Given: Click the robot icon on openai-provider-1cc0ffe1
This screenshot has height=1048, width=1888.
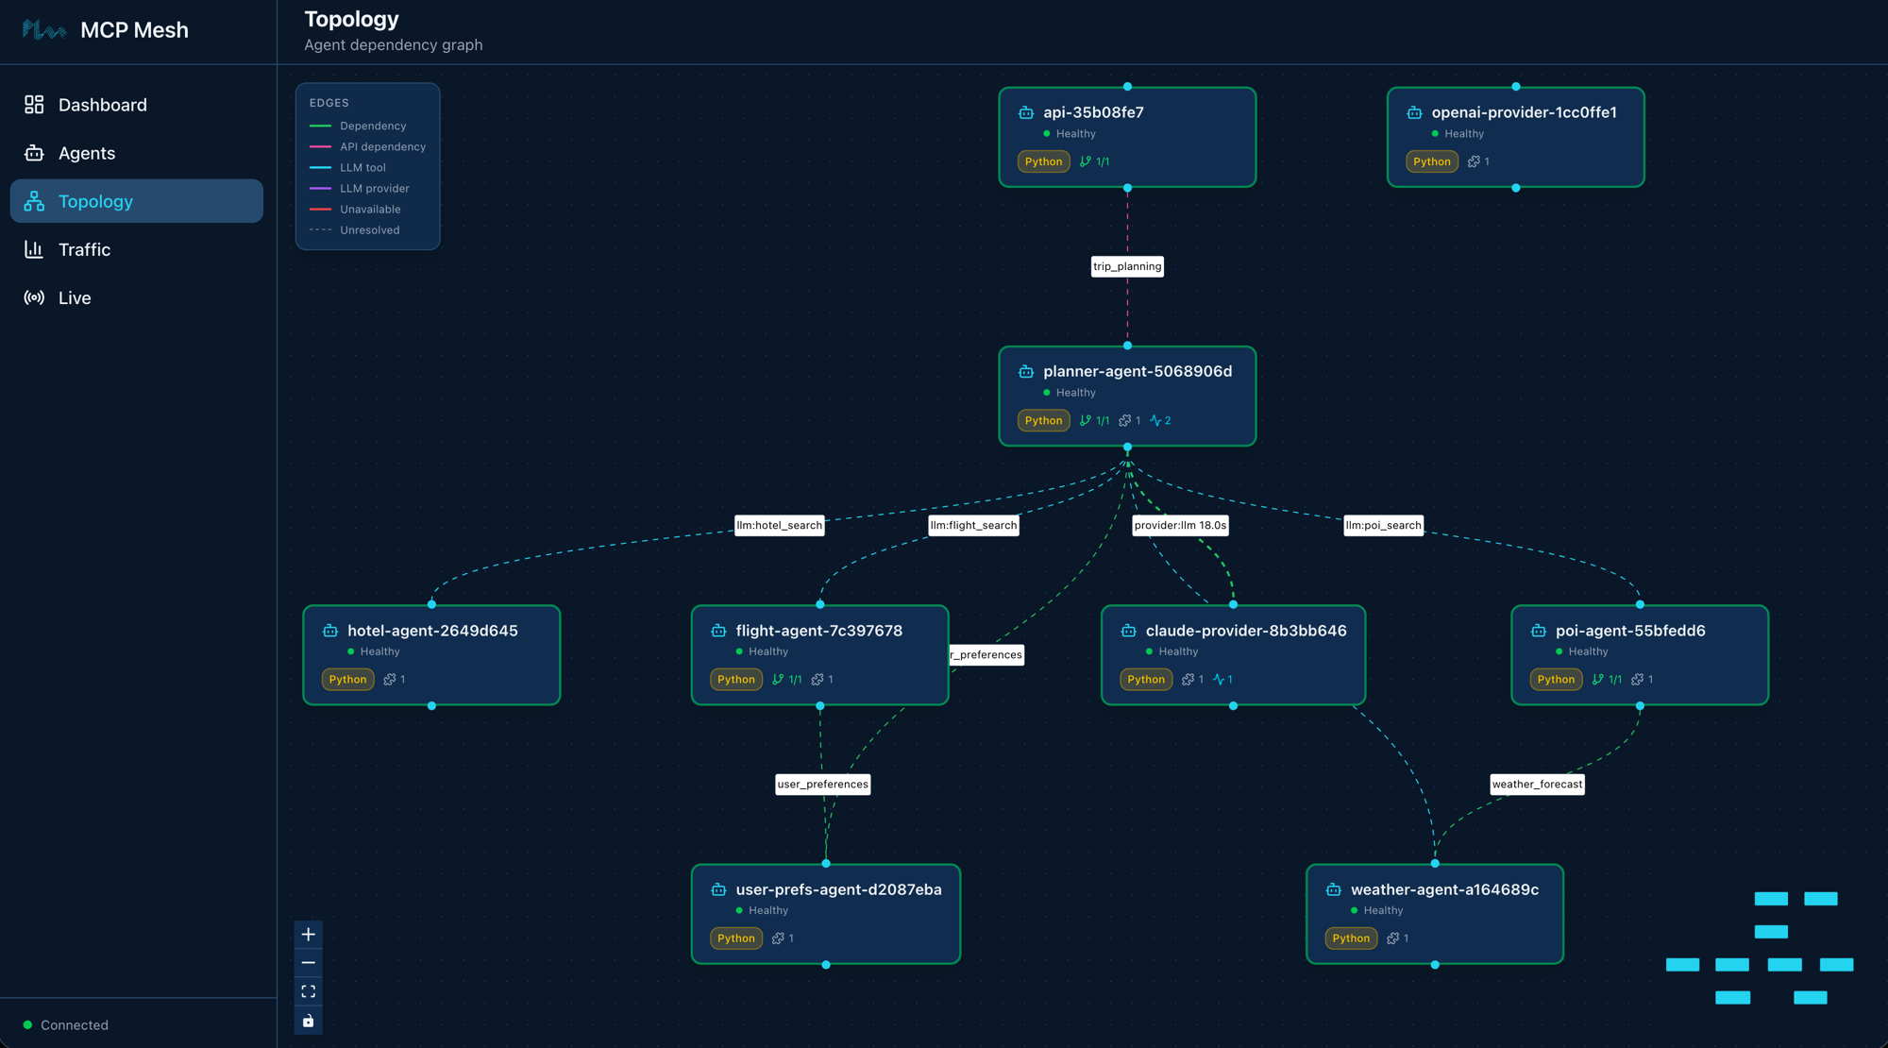Looking at the screenshot, I should pyautogui.click(x=1413, y=111).
